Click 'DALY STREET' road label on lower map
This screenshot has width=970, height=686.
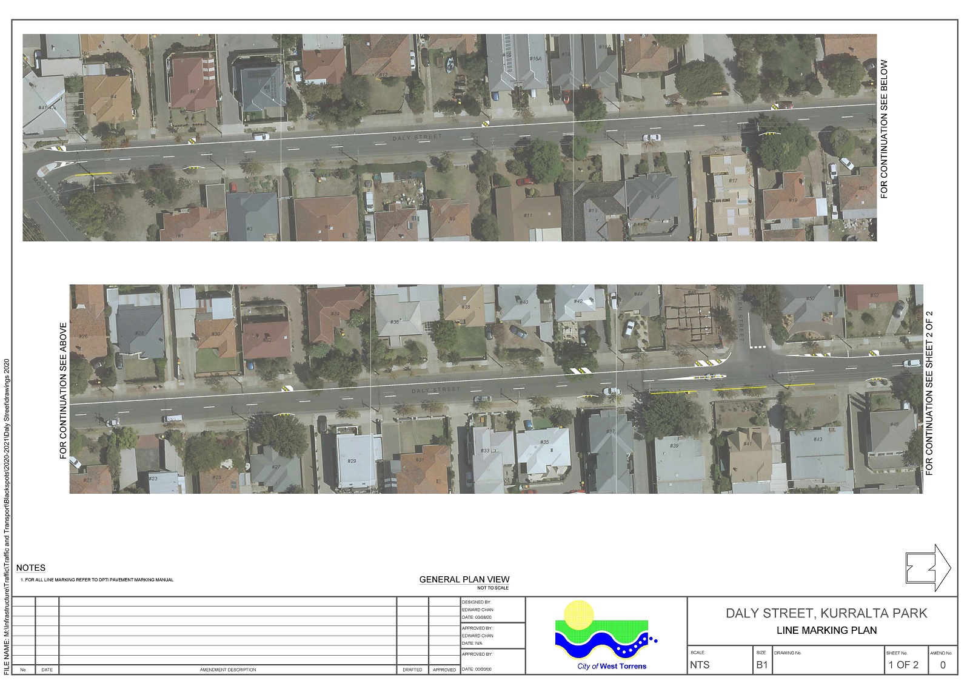(436, 390)
